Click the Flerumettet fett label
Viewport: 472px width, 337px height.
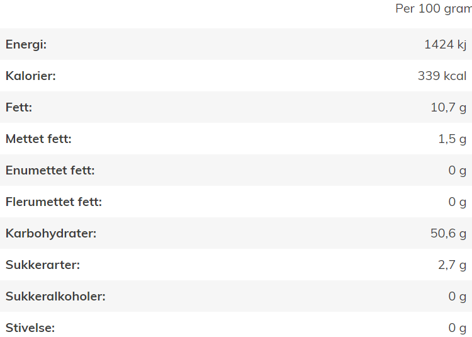pyautogui.click(x=54, y=202)
